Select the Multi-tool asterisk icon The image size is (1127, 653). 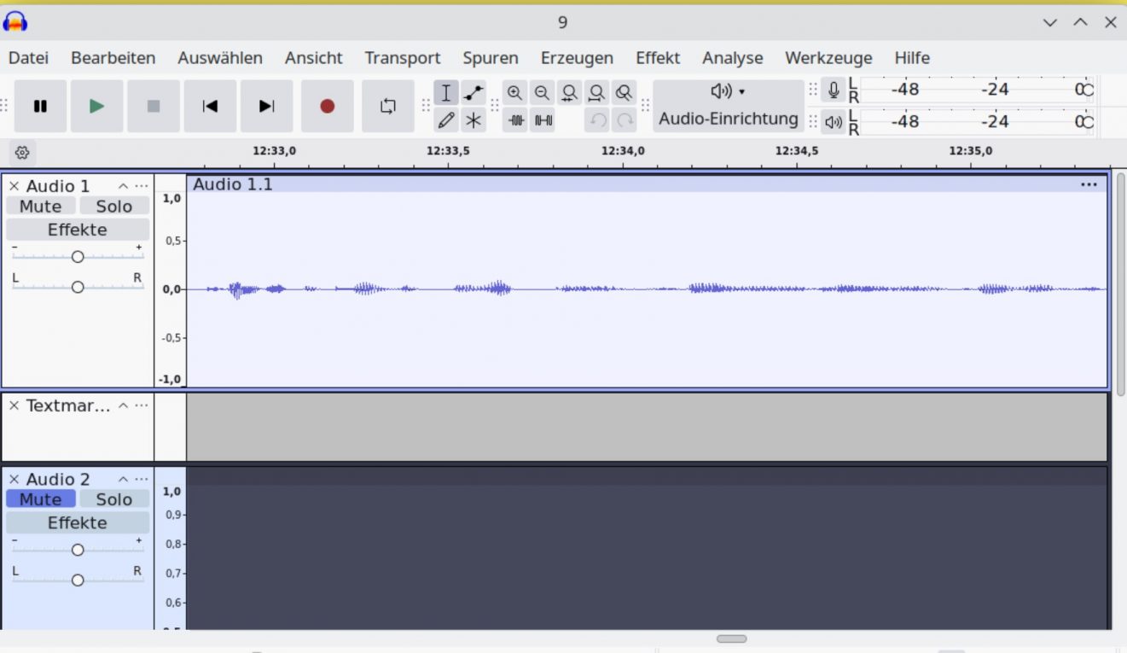click(473, 120)
